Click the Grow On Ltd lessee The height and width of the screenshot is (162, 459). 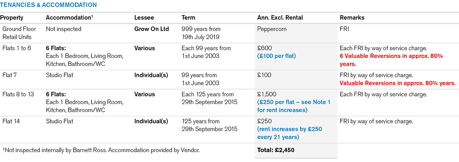(x=152, y=29)
